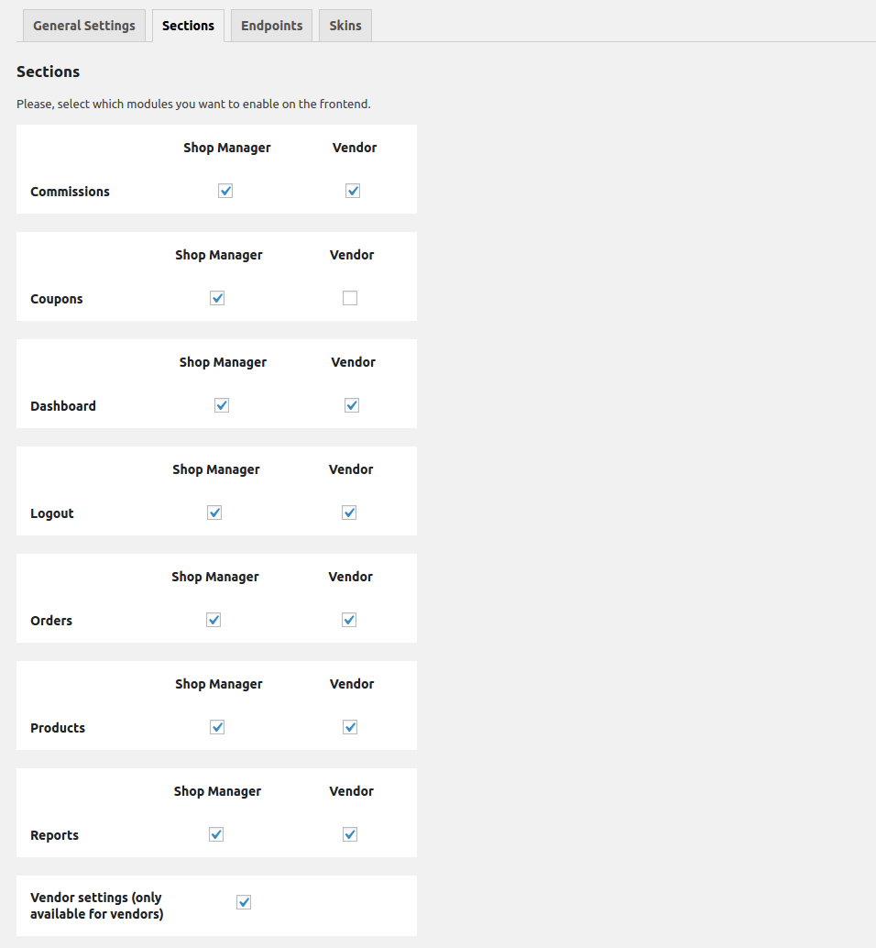The width and height of the screenshot is (876, 948).
Task: Toggle Products for Shop Manager
Action: pos(217,727)
